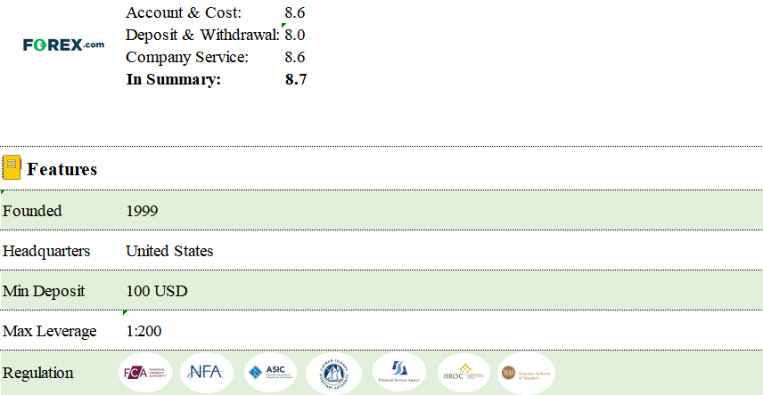Select the Cayman Islands Monetary Authority logo
Image resolution: width=763 pixels, height=395 pixels.
point(333,373)
